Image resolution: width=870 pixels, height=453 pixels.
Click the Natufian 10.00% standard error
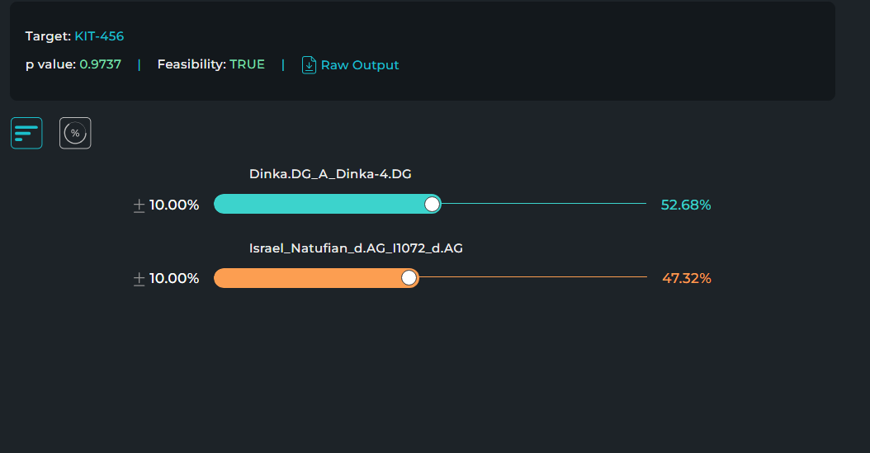[174, 278]
